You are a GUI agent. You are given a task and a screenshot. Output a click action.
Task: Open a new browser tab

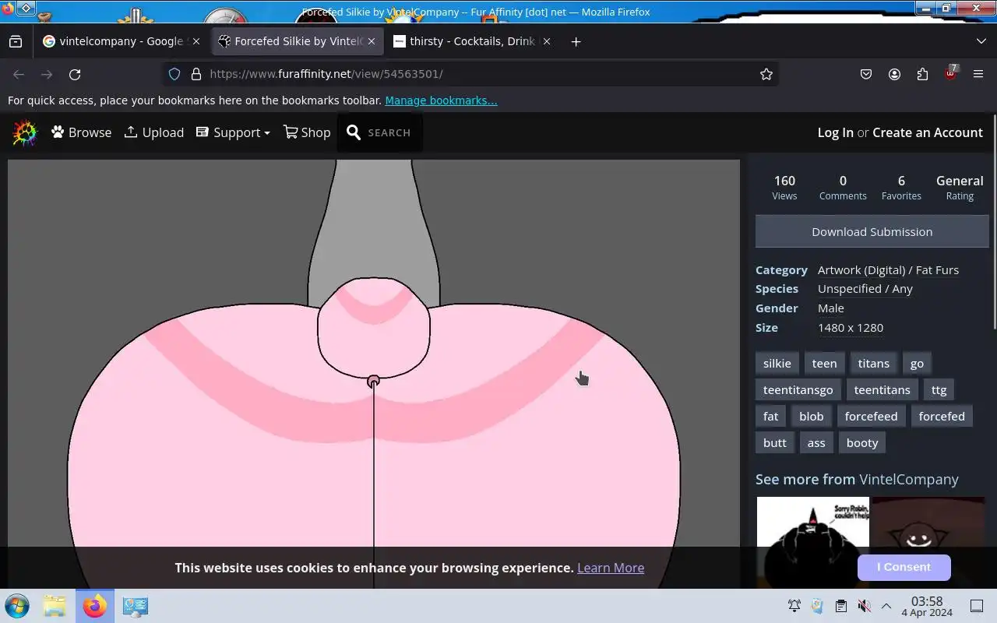pos(576,41)
